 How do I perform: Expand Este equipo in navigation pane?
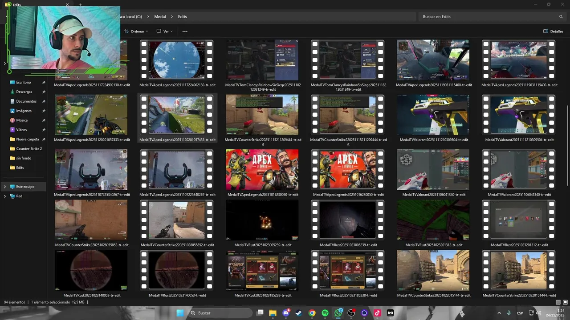coord(5,187)
